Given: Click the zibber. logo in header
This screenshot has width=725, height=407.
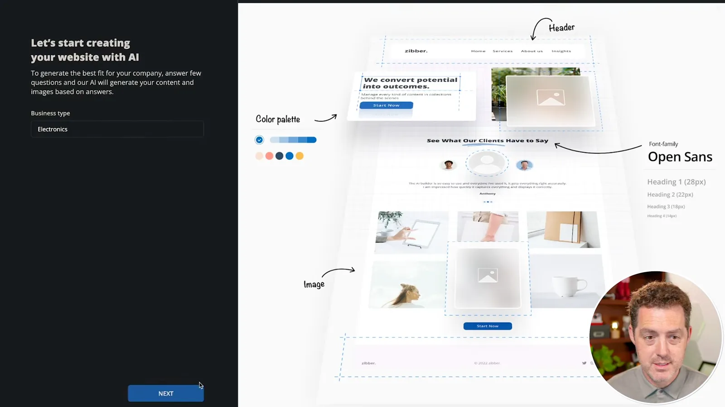Looking at the screenshot, I should tap(416, 51).
